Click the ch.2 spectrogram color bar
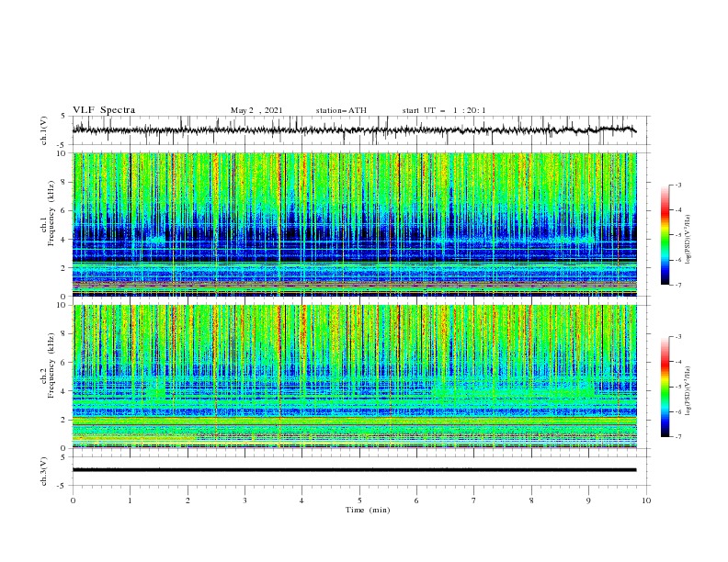The height and width of the screenshot is (562, 728). point(665,387)
